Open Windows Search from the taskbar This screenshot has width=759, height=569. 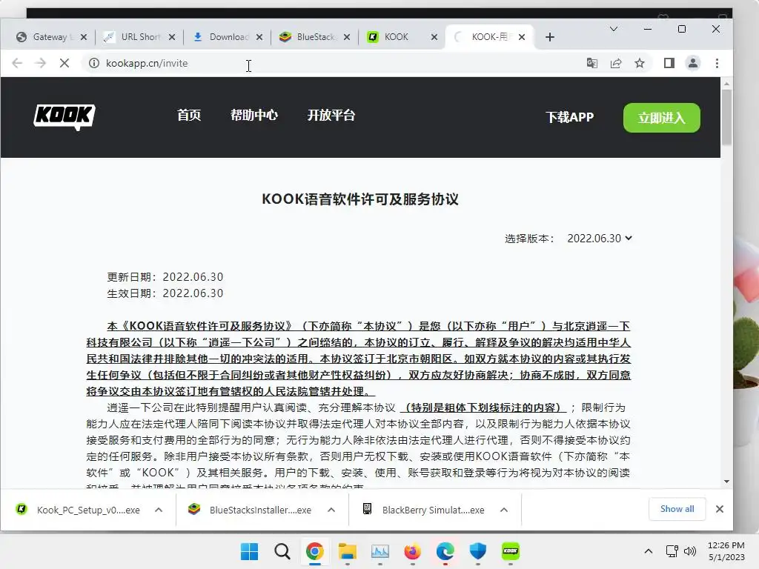click(282, 551)
